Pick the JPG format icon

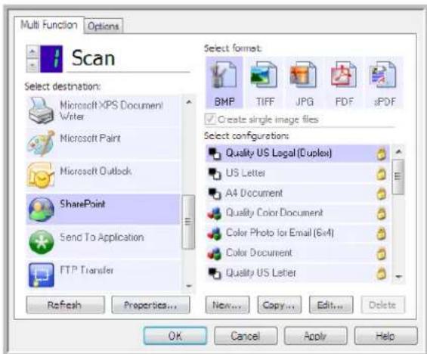[303, 75]
